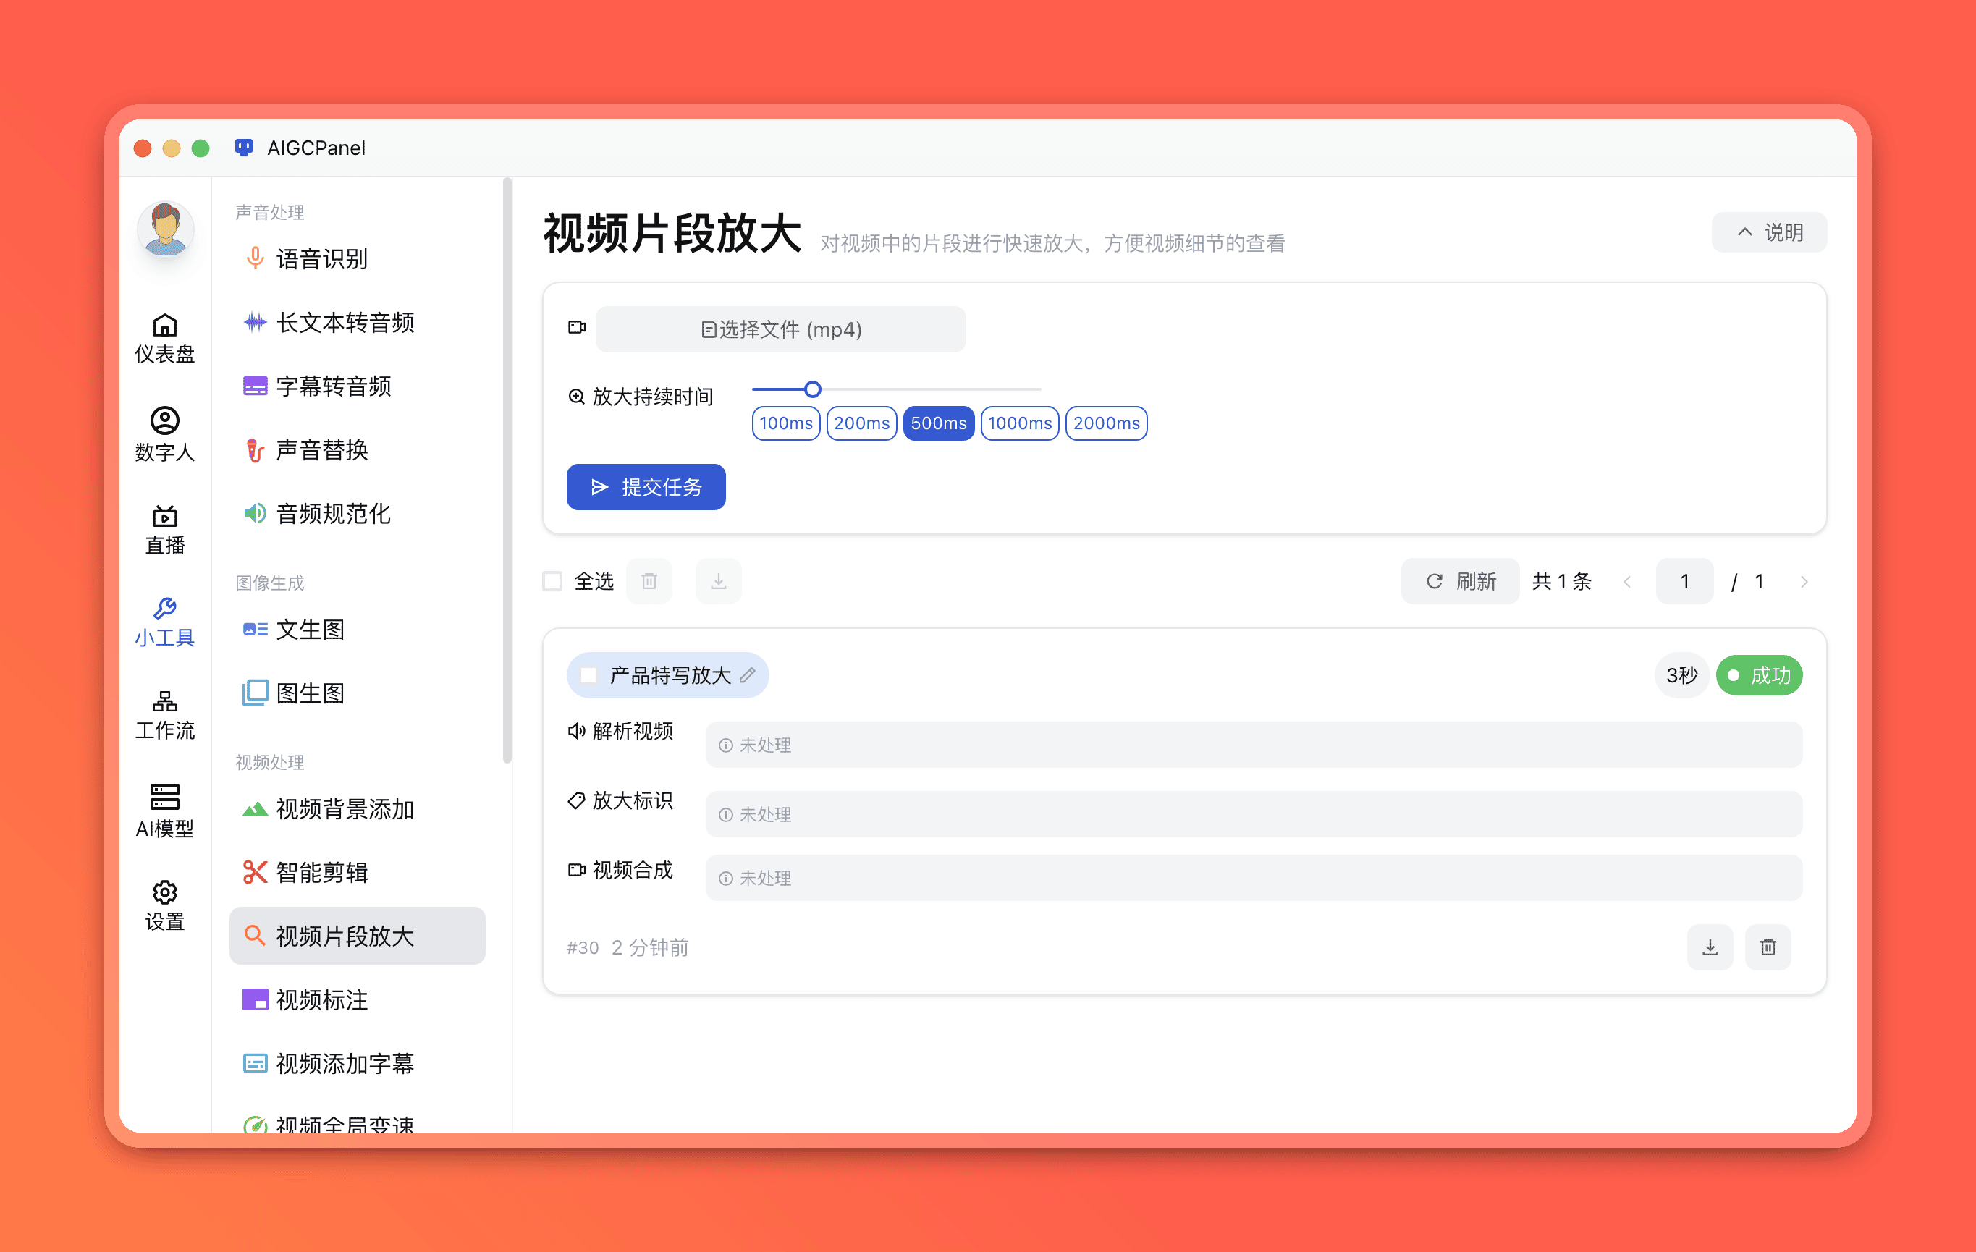
Task: Select 视频片段放大 menu item
Action: [x=357, y=936]
